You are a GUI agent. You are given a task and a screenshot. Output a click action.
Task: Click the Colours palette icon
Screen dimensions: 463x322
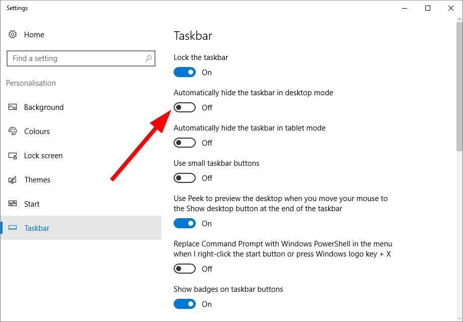coord(13,131)
